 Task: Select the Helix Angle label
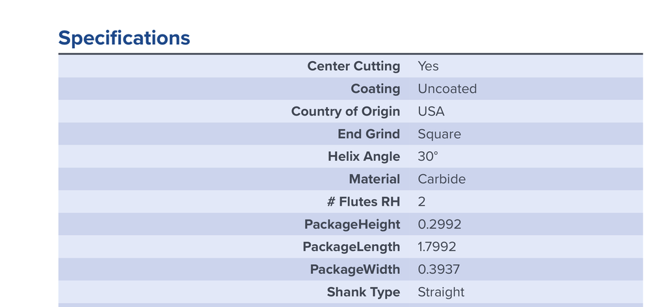pos(364,156)
